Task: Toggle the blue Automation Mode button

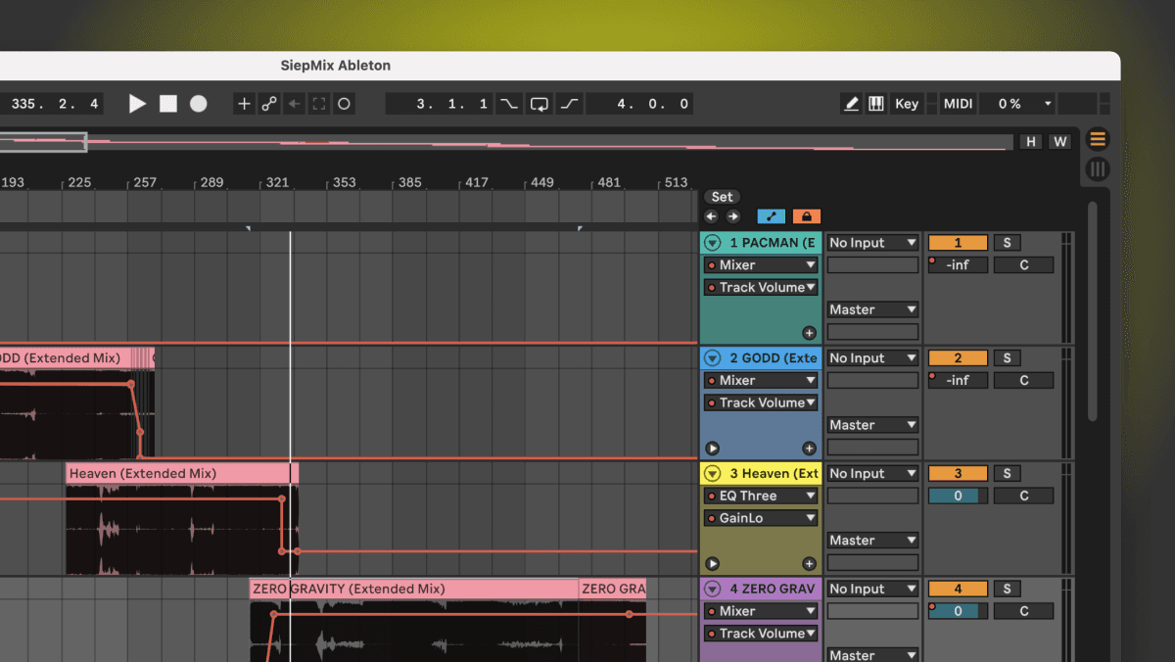Action: coord(770,216)
